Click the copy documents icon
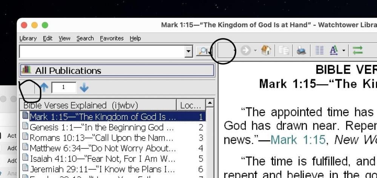The image size is (377, 178). pos(284,51)
